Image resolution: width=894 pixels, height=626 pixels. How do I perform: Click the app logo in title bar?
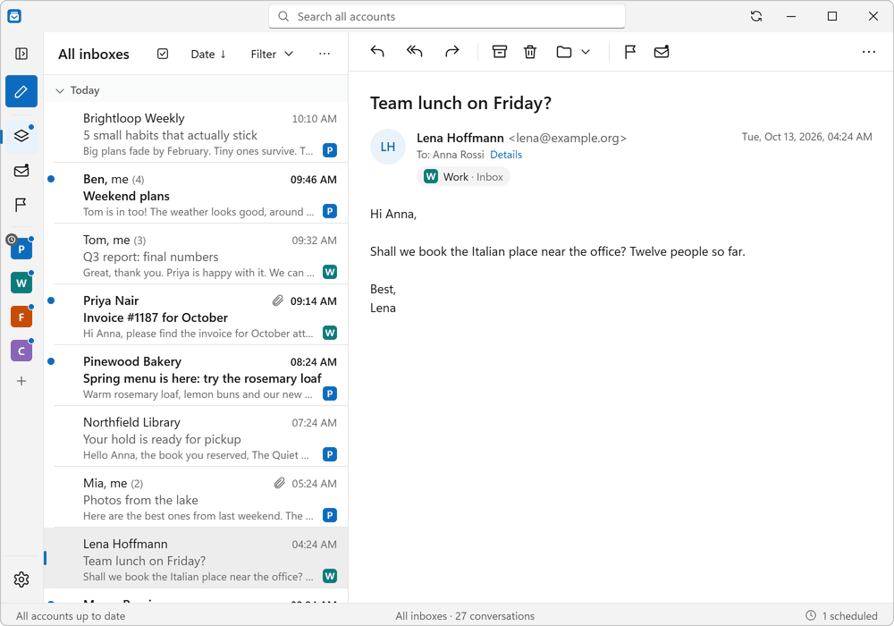(15, 16)
